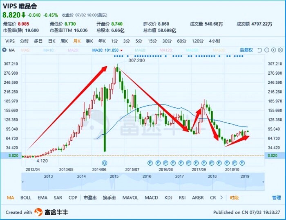Select the 3分 timeframe

(126, 41)
